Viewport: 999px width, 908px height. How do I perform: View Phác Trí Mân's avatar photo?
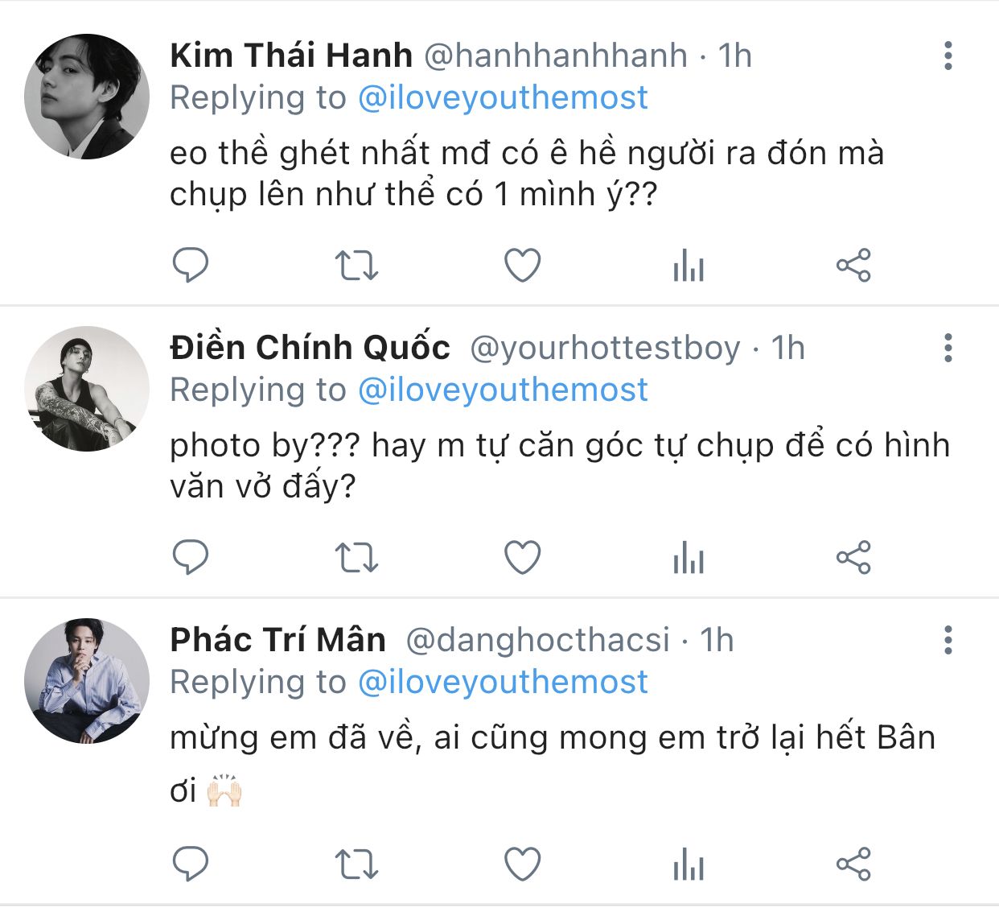tap(87, 681)
